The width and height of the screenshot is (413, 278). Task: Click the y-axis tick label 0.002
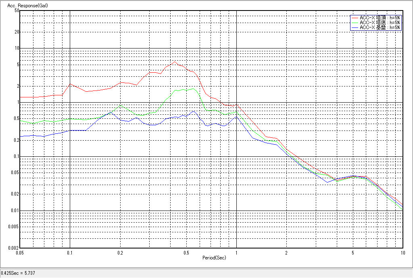point(14,248)
